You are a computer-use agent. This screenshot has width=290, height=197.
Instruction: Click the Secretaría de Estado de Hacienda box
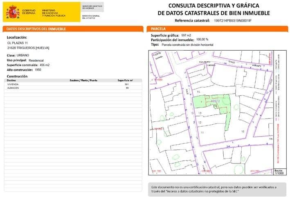[x=92, y=7]
